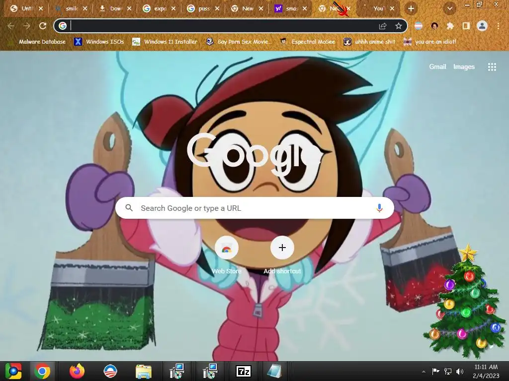The height and width of the screenshot is (381, 509).
Task: Toggle the Chrome side panel
Action: (x=466, y=26)
